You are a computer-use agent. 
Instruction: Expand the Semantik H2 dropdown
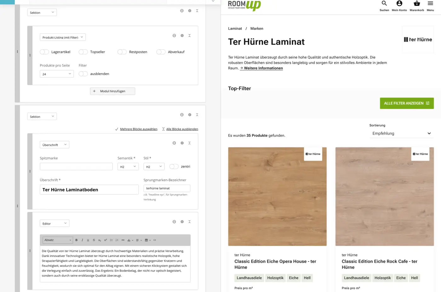(x=128, y=167)
